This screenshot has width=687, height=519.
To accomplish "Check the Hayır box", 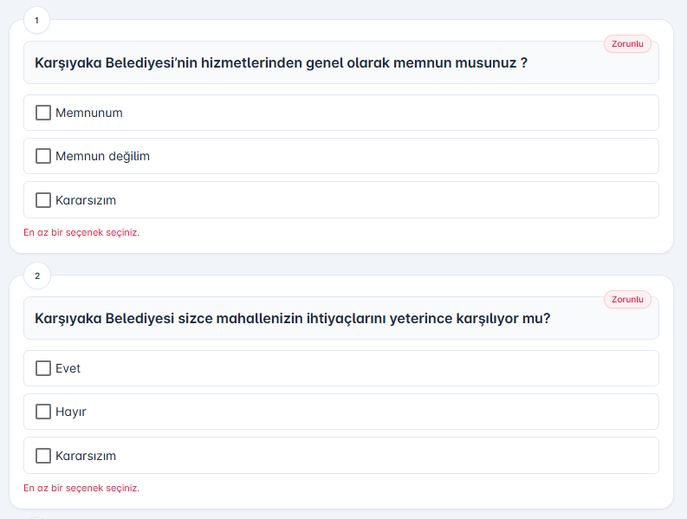I will [43, 412].
